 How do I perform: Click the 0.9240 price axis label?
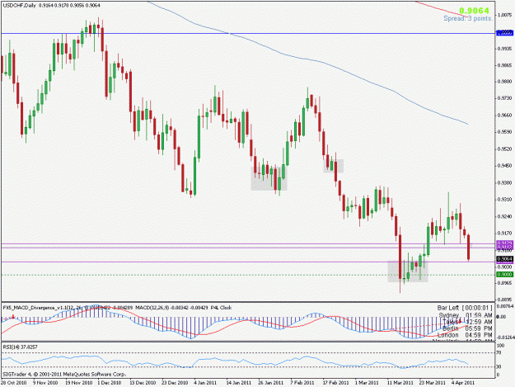[505, 217]
